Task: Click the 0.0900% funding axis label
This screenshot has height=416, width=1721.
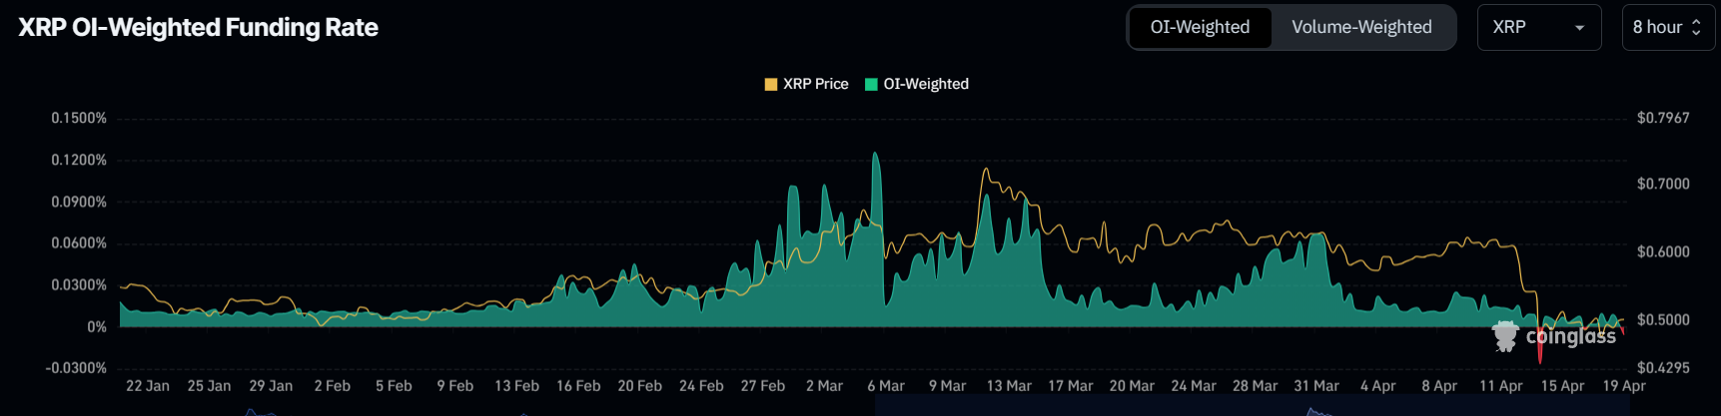Action: (79, 202)
